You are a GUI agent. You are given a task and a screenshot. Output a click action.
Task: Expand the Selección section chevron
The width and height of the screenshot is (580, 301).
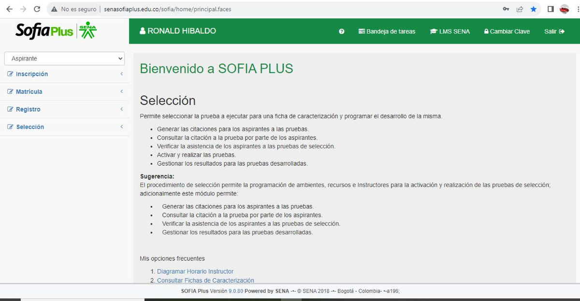[121, 127]
